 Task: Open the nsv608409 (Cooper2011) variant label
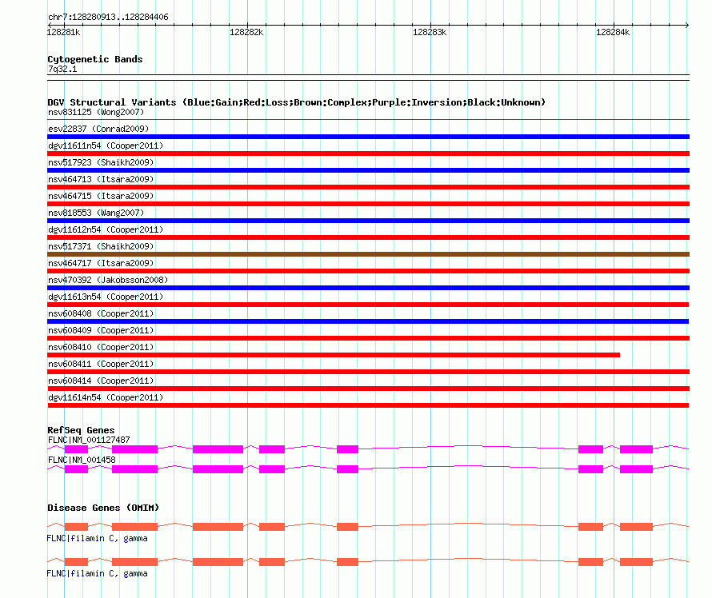tap(101, 330)
